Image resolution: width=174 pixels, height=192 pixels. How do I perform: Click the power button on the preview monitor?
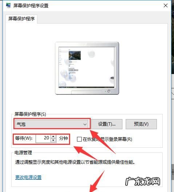109,91
